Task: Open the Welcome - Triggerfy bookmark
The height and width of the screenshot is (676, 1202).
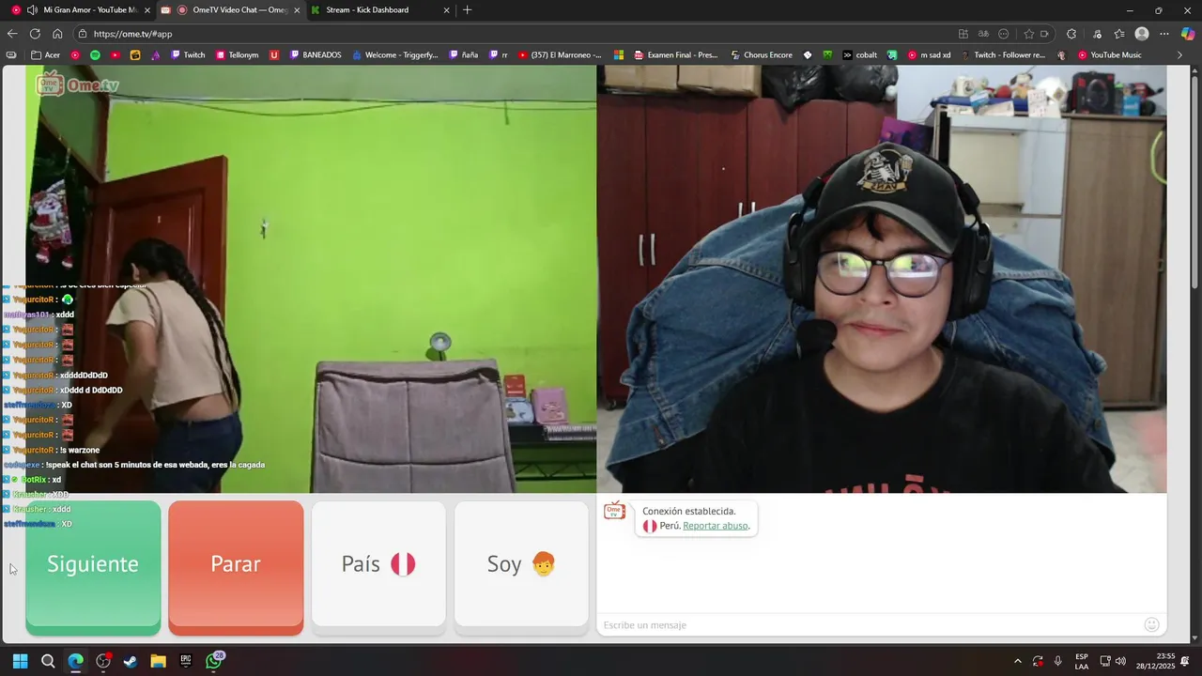Action: point(394,55)
